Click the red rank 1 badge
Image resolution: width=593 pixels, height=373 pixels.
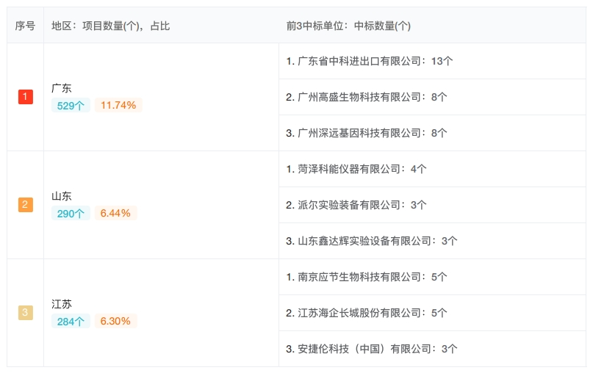25,97
